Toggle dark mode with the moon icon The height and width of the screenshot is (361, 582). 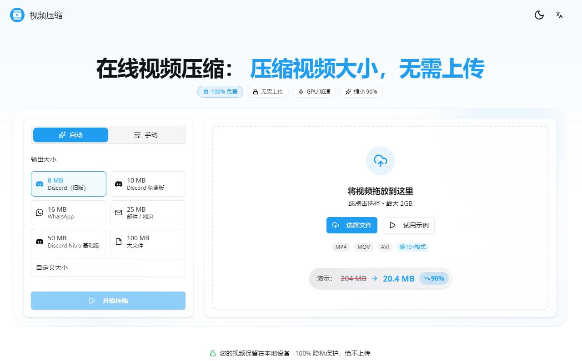click(539, 15)
